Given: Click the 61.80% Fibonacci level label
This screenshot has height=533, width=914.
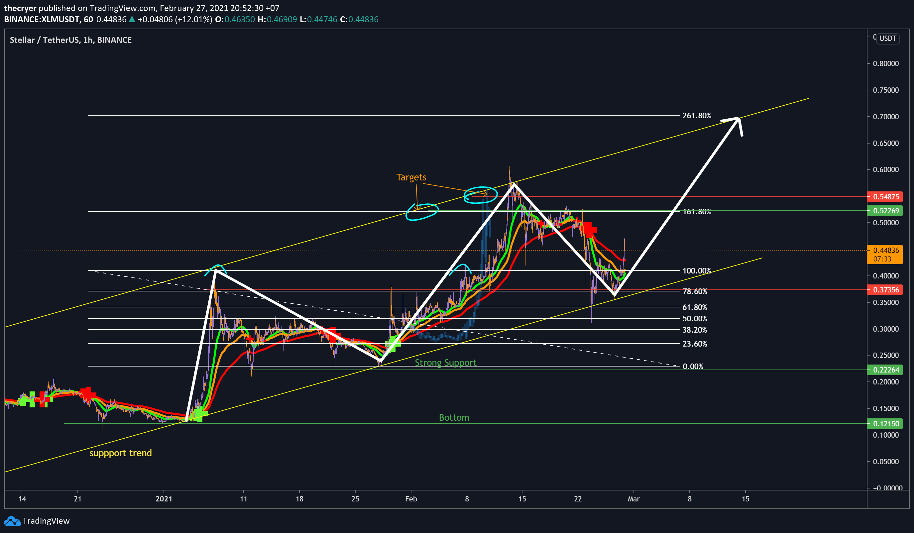Looking at the screenshot, I should 695,307.
